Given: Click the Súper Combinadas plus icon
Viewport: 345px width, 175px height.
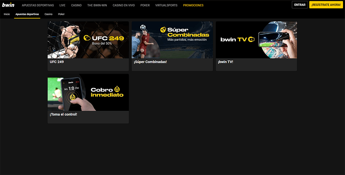Looking at the screenshot, I should tap(163, 30).
